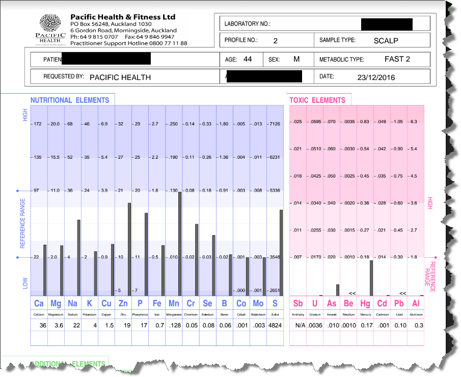
Task: Click the 'PACIFIC HEALTH' requested-by value
Action: pyautogui.click(x=120, y=77)
